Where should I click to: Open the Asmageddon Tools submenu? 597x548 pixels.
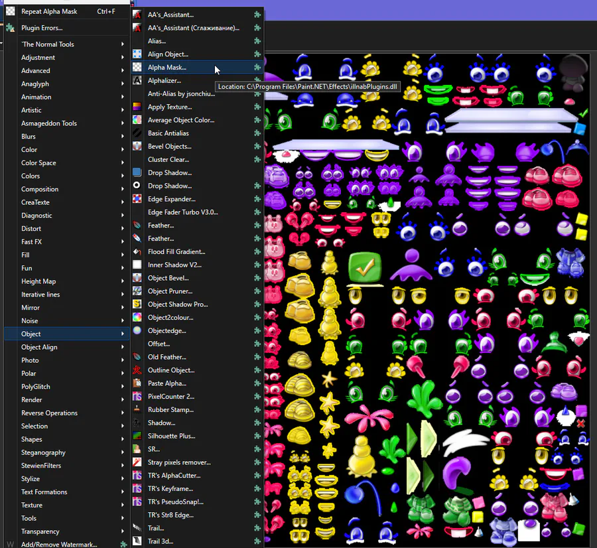click(x=67, y=123)
